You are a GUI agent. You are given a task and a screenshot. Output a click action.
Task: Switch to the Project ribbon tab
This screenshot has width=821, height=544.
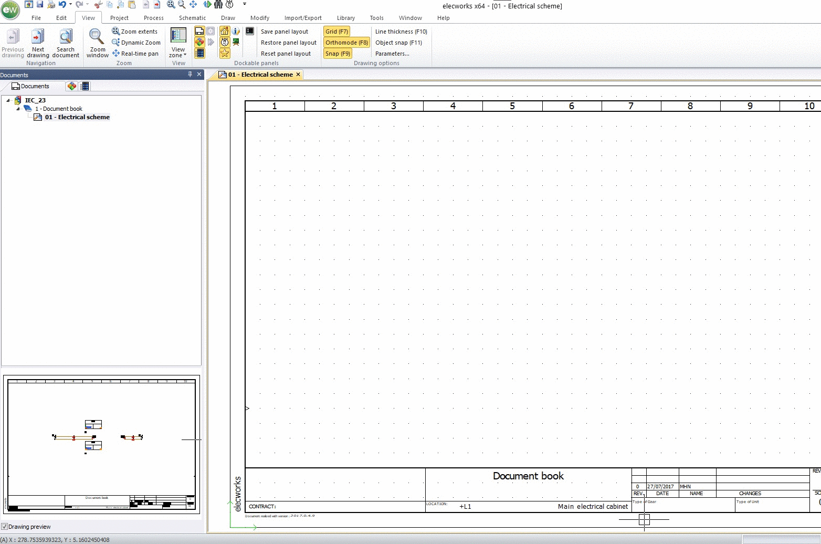(x=119, y=18)
